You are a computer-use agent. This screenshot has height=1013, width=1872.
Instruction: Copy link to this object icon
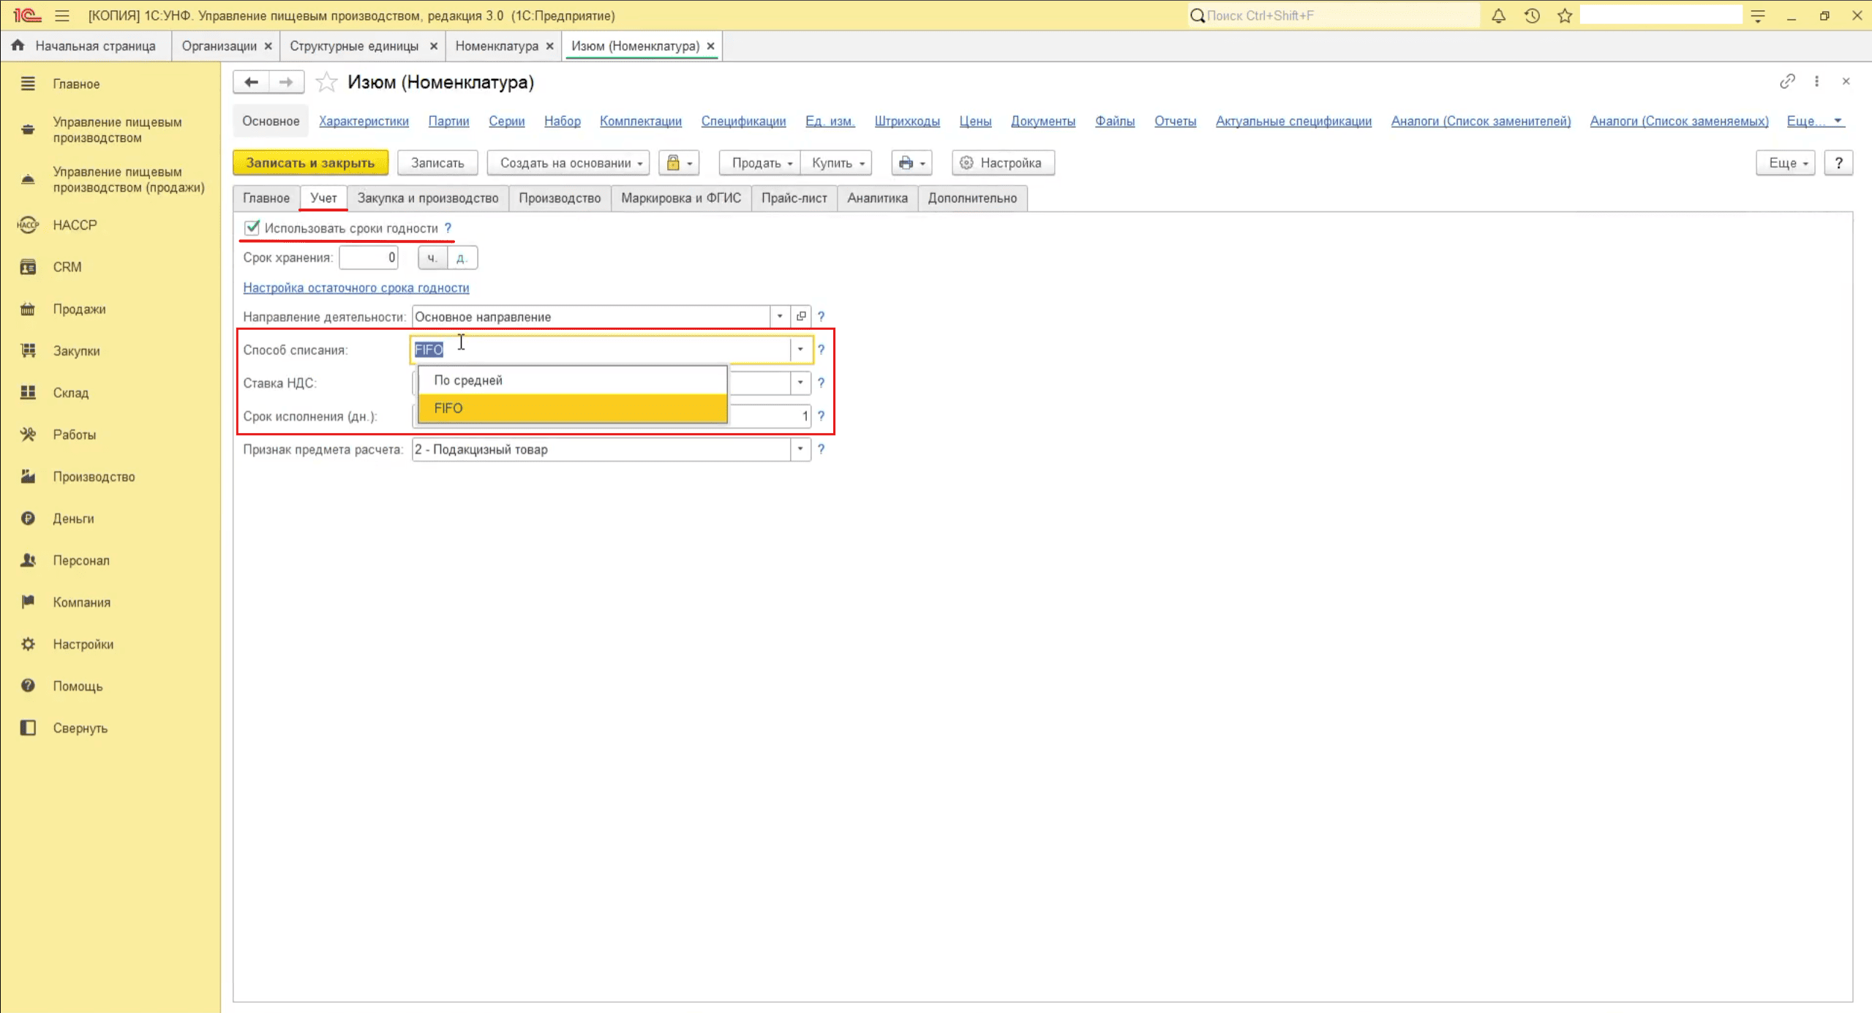[x=1787, y=81]
